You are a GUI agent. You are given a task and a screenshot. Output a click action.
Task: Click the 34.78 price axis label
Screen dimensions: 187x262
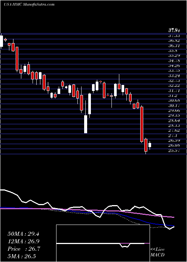(174, 61)
